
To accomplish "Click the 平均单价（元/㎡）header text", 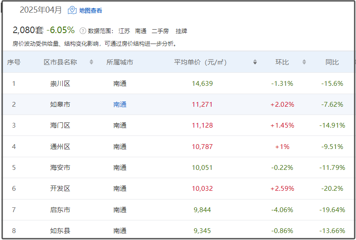I will [200, 62].
